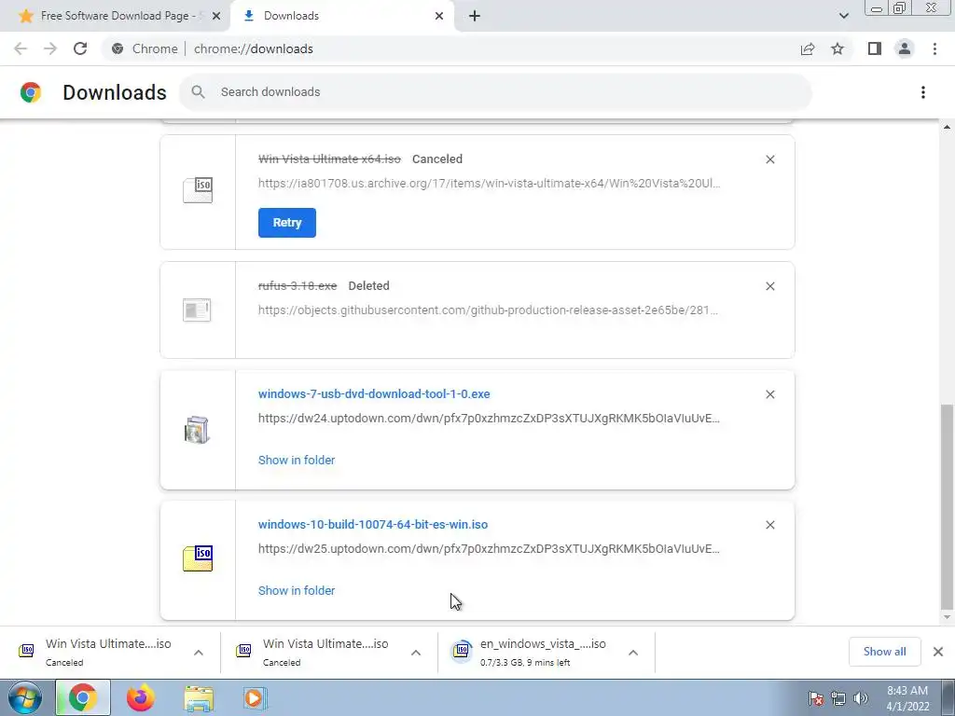This screenshot has height=716, width=955.
Task: Click the Chrome taskbar button
Action: pyautogui.click(x=83, y=697)
